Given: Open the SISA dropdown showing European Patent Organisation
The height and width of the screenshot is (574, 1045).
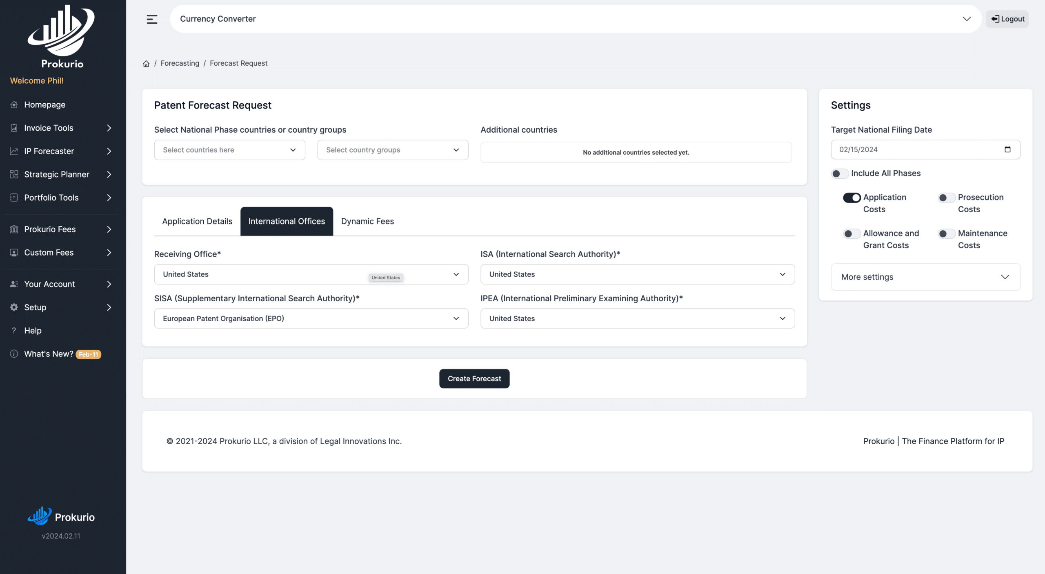Looking at the screenshot, I should tap(311, 318).
